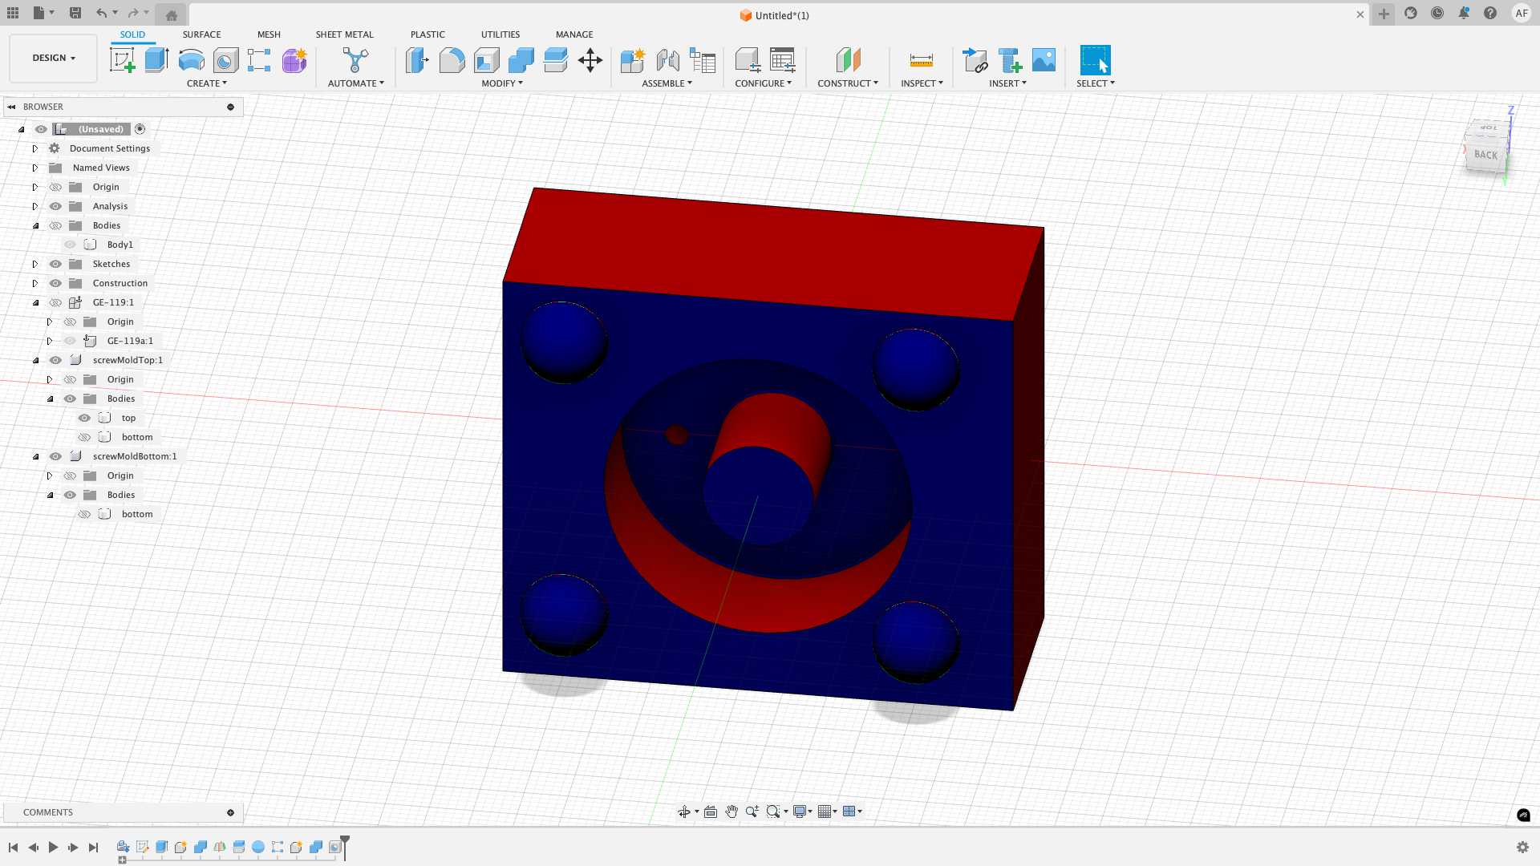1540x866 pixels.
Task: Click the Pan hand icon
Action: click(x=731, y=811)
